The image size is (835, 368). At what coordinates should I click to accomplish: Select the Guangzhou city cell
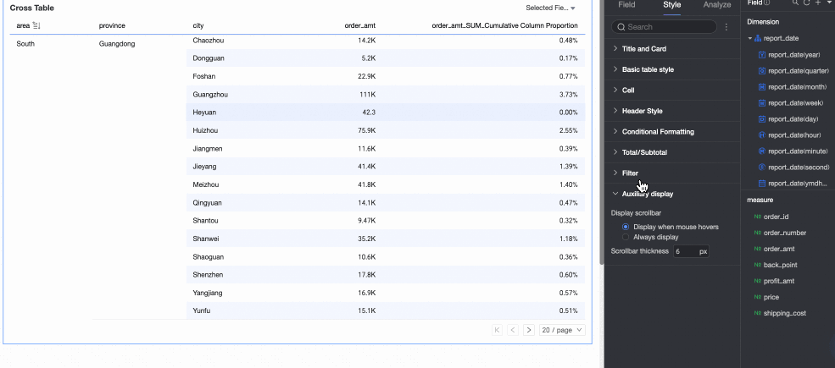pyautogui.click(x=210, y=95)
